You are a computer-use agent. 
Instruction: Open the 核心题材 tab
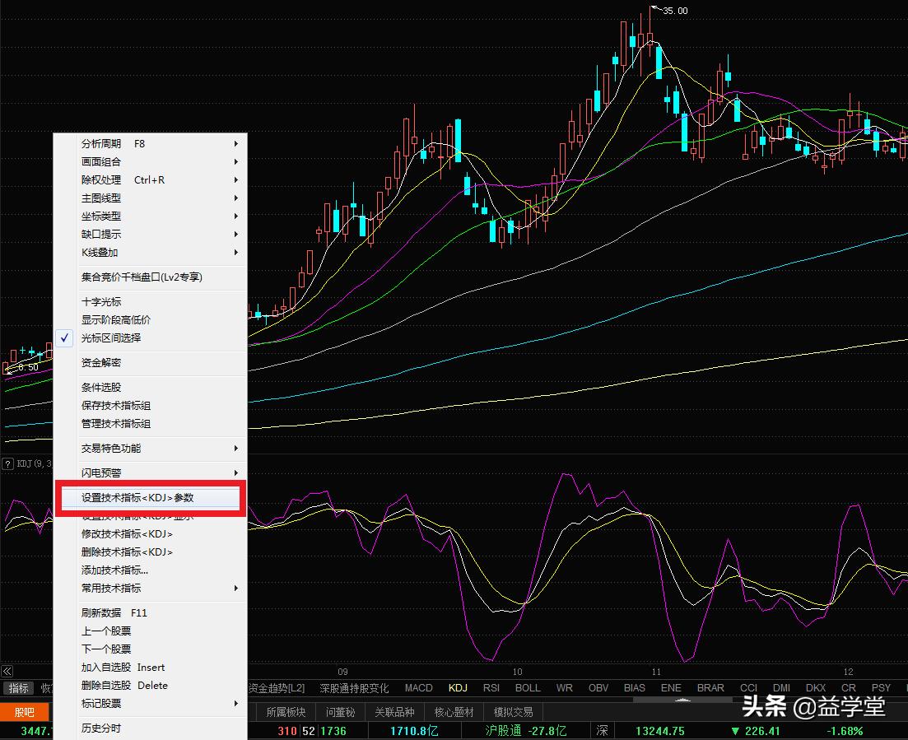click(454, 712)
